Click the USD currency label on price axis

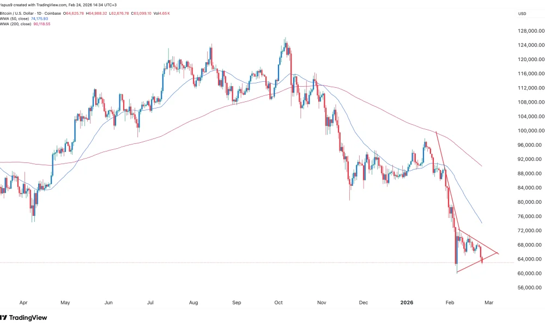click(x=523, y=14)
